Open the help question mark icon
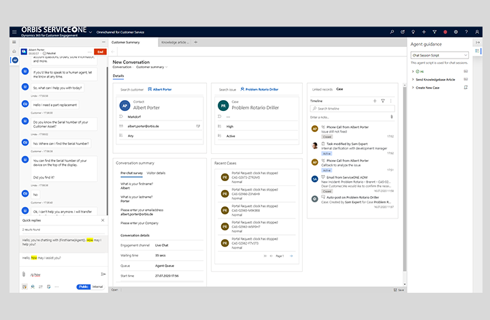The width and height of the screenshot is (490, 320). click(x=466, y=32)
